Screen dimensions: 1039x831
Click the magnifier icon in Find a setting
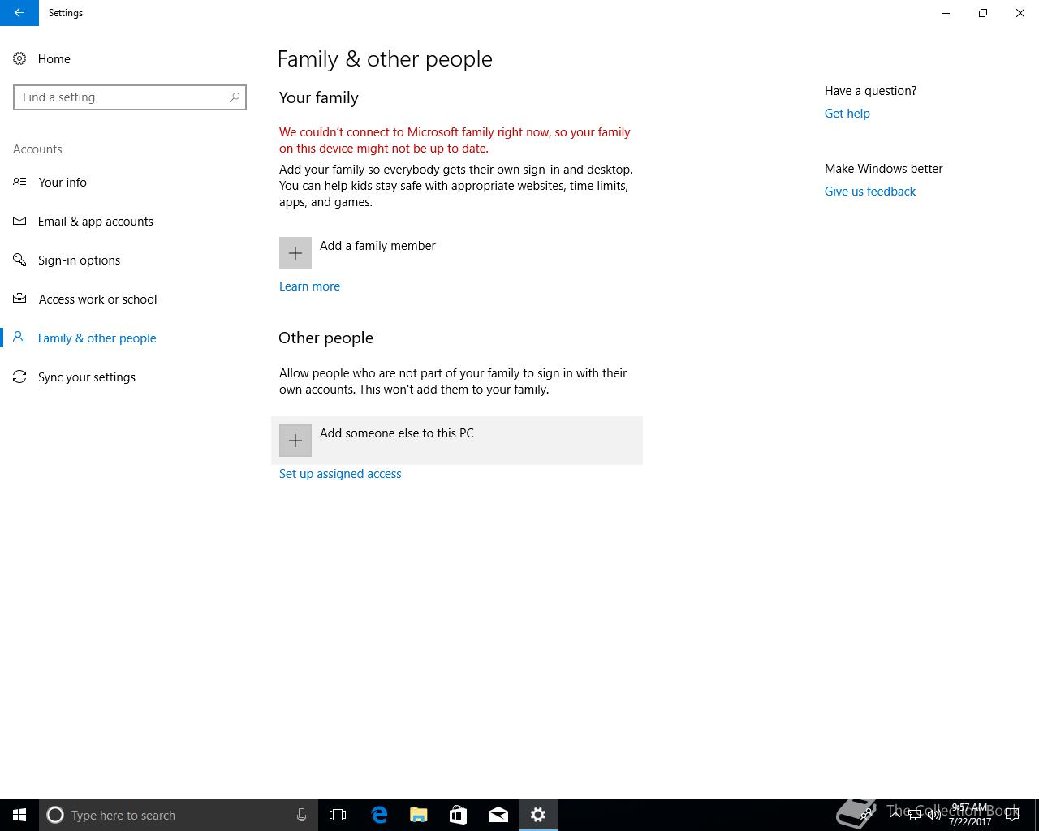click(x=235, y=97)
